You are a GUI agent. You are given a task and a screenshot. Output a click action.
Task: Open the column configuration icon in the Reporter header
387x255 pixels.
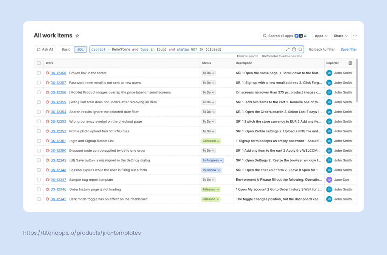[350, 63]
